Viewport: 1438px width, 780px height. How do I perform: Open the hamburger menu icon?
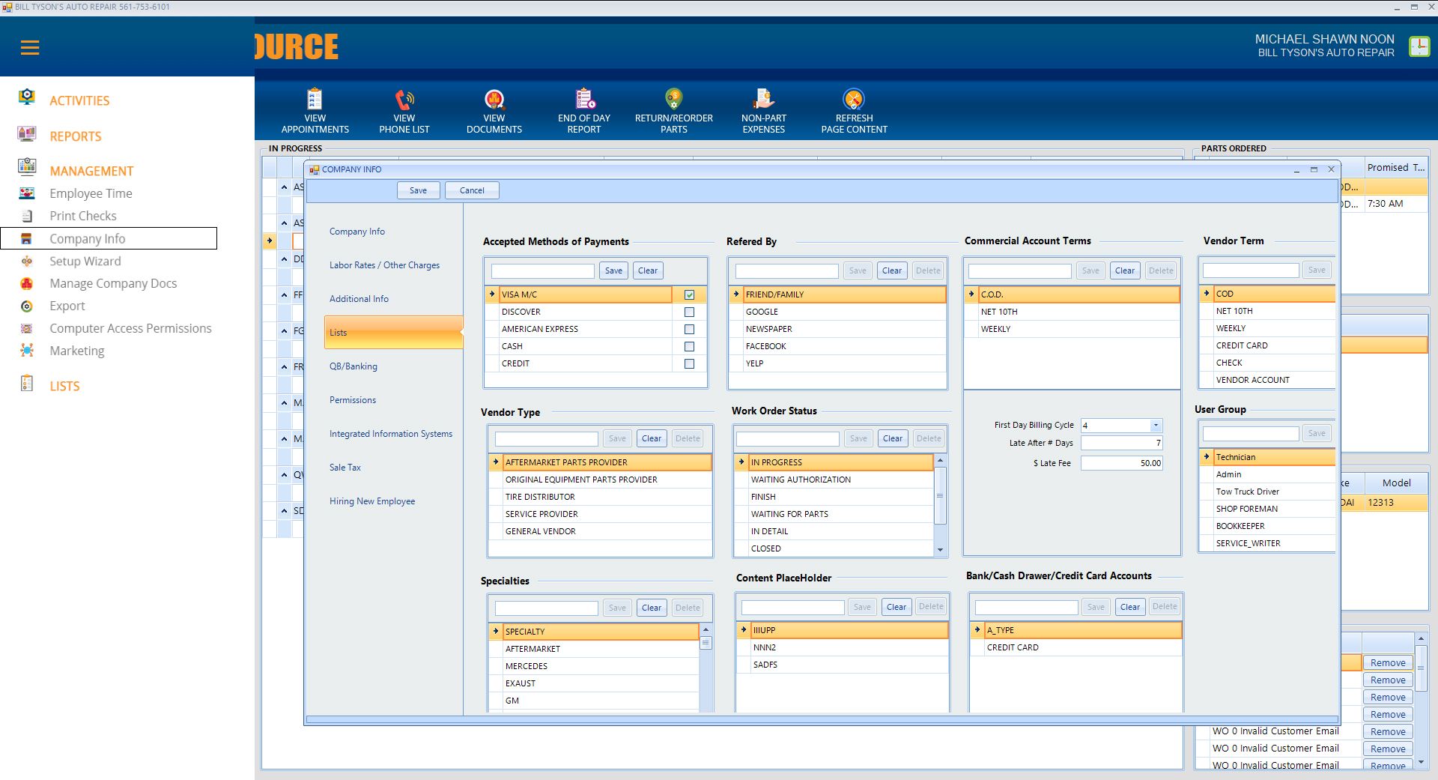pos(30,48)
